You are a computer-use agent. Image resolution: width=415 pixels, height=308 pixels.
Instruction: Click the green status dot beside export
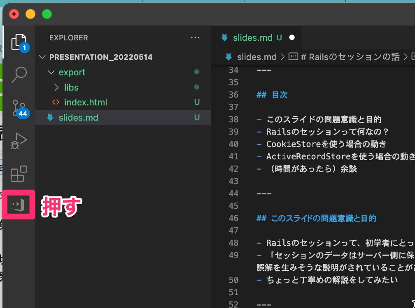(196, 72)
